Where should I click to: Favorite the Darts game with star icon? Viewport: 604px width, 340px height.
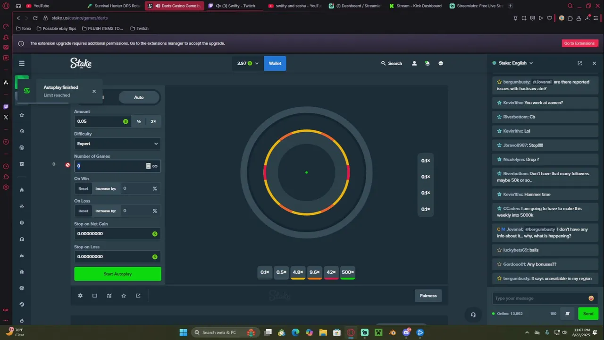(124, 296)
